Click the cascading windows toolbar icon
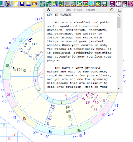Image resolution: width=133 pixels, height=142 pixels. pyautogui.click(x=16, y=4)
